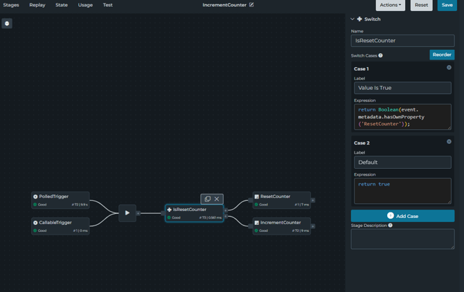Remove Case 1

[x=449, y=68]
